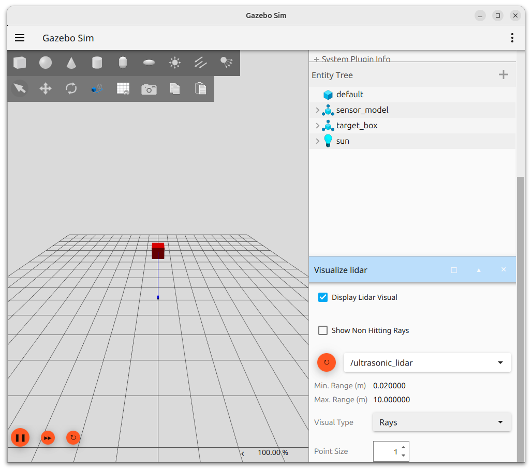Expand the sun entity
Screen dimensions: 532x471
(317, 141)
